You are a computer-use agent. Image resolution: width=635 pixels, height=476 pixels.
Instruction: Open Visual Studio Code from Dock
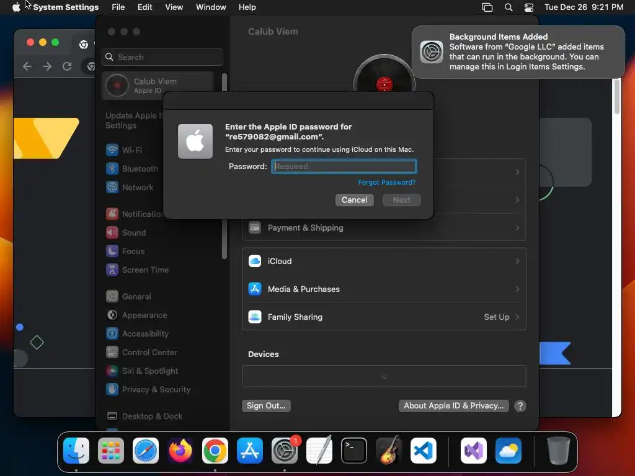pos(423,451)
